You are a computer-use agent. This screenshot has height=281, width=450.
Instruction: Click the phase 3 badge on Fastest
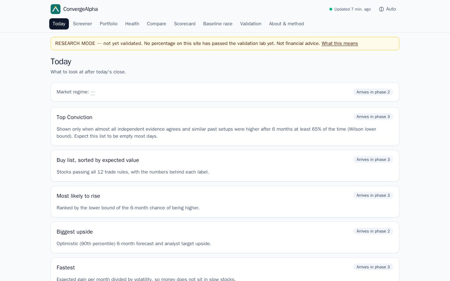(373, 267)
